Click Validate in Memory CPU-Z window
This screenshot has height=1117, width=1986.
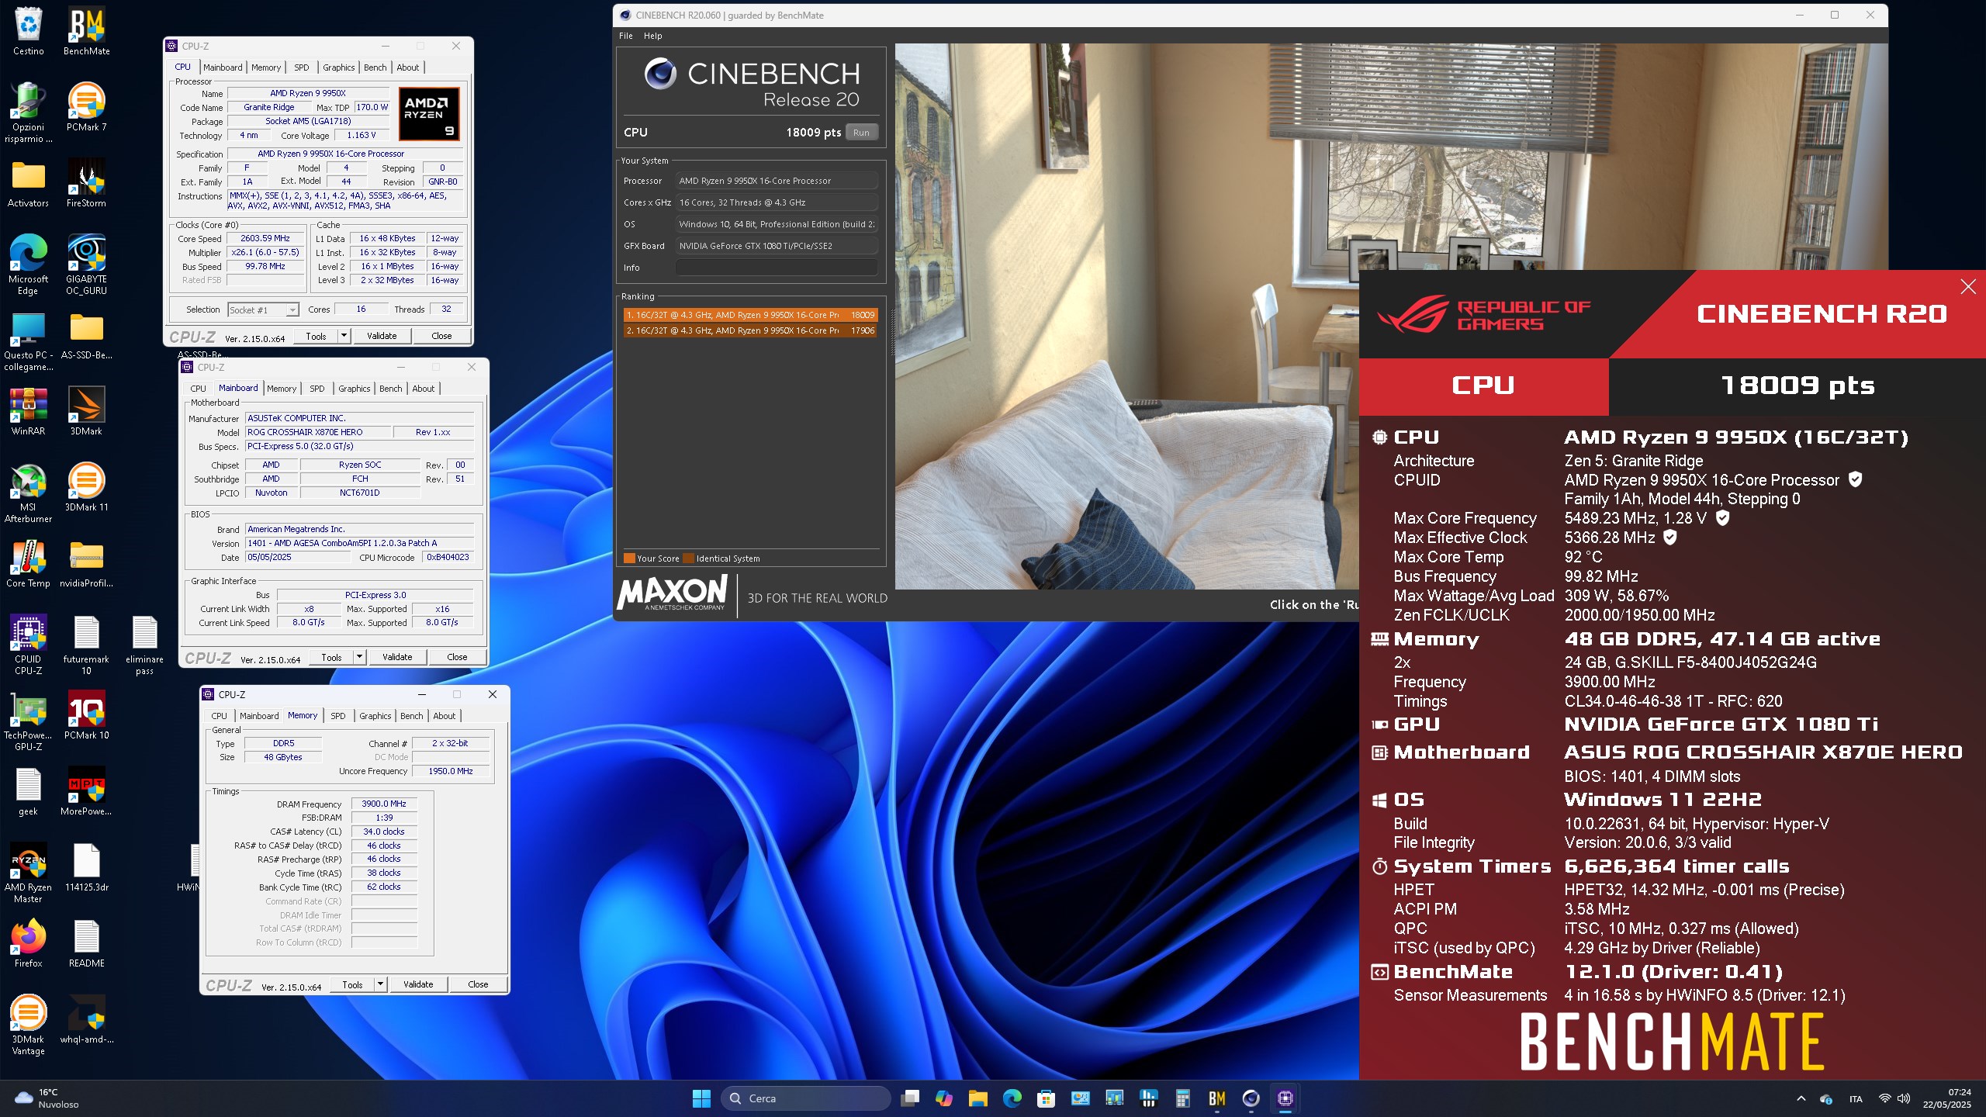pyautogui.click(x=418, y=984)
